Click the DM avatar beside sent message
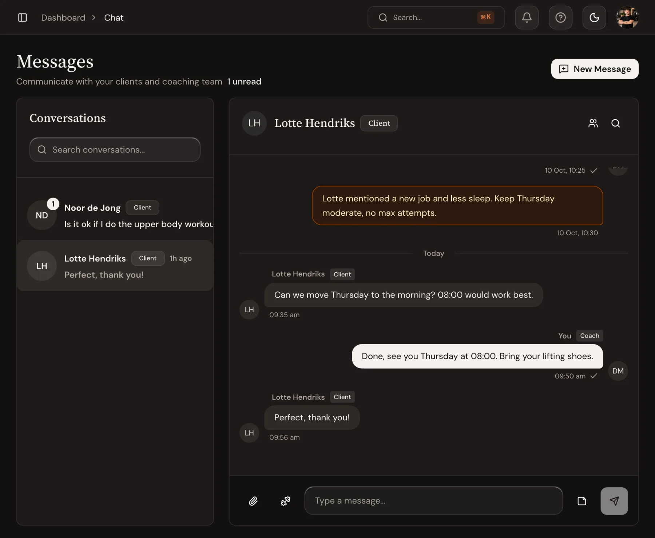The width and height of the screenshot is (655, 538). (x=618, y=371)
